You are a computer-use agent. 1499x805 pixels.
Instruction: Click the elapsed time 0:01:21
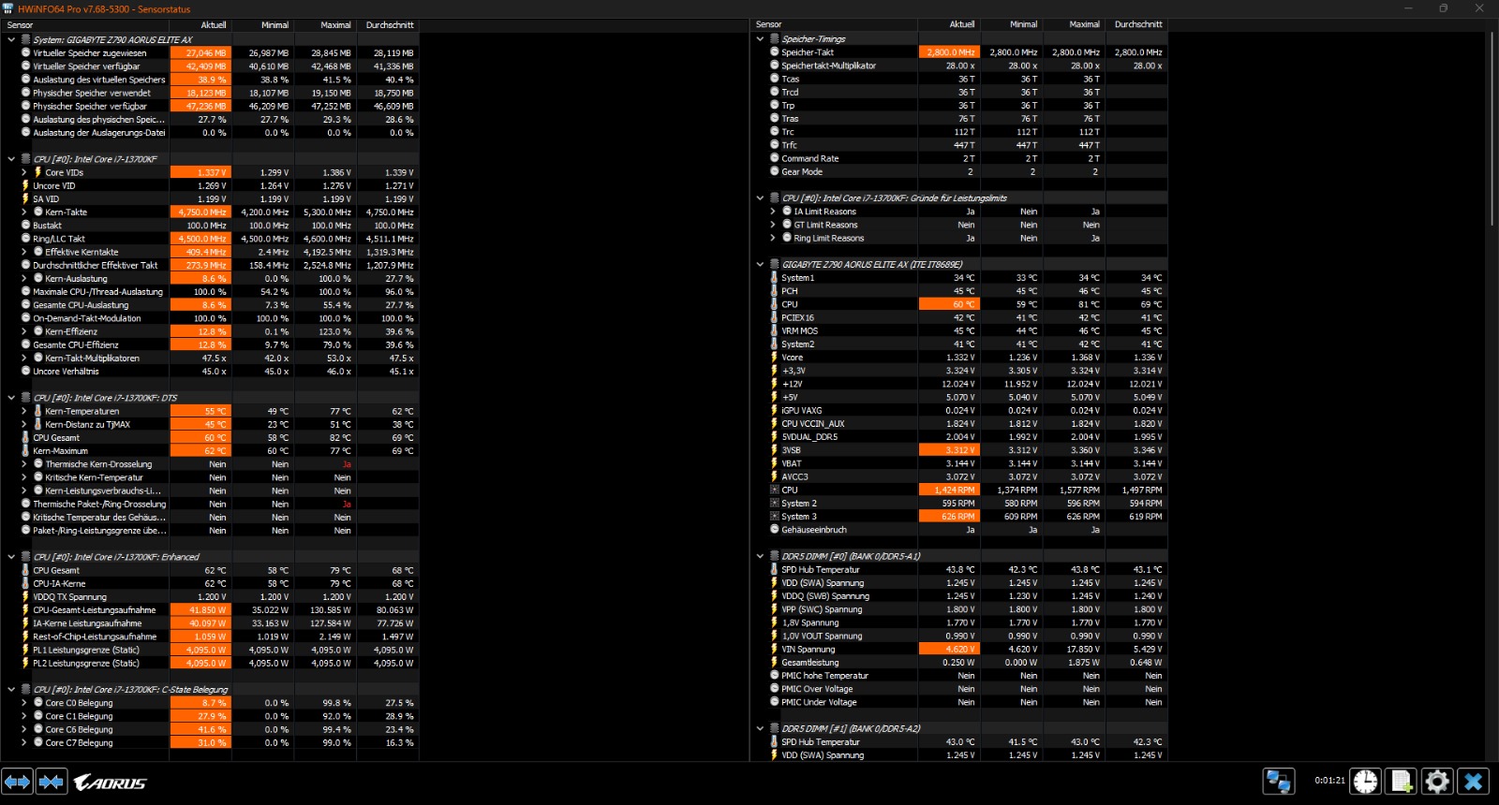tap(1329, 781)
